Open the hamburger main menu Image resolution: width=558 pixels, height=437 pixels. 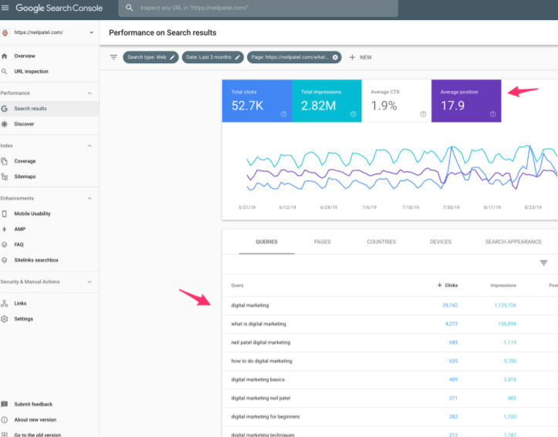[5, 8]
